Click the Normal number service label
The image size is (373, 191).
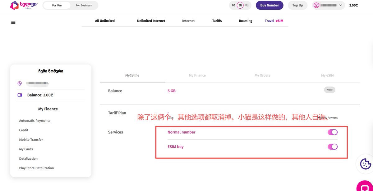click(x=182, y=132)
